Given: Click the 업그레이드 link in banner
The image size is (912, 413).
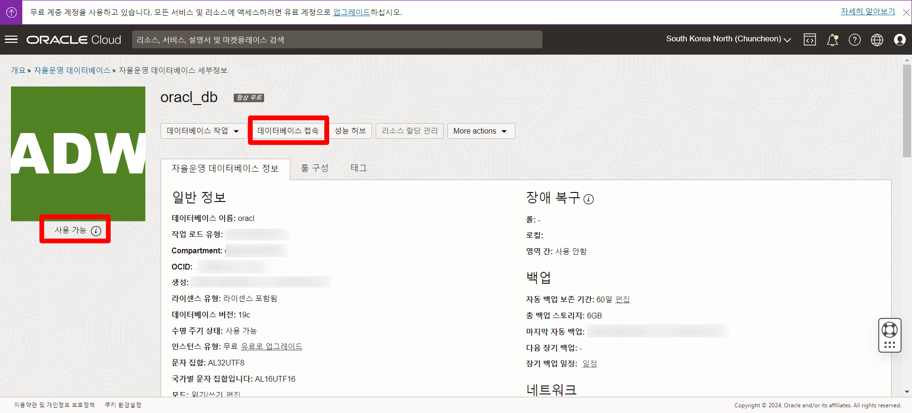Looking at the screenshot, I should coord(351,12).
